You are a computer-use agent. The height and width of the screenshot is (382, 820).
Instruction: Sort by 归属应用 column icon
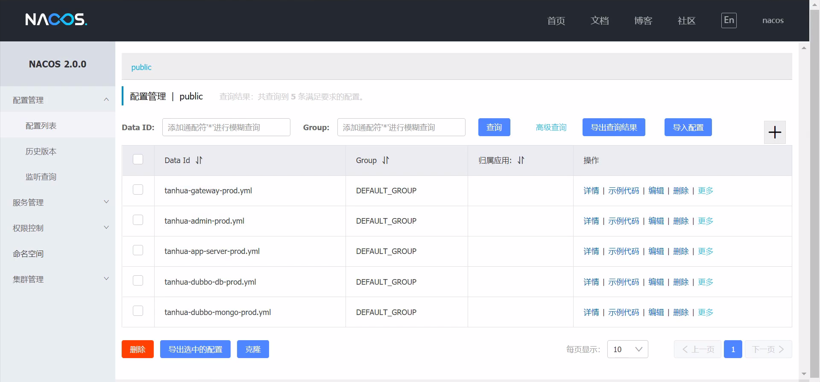521,160
